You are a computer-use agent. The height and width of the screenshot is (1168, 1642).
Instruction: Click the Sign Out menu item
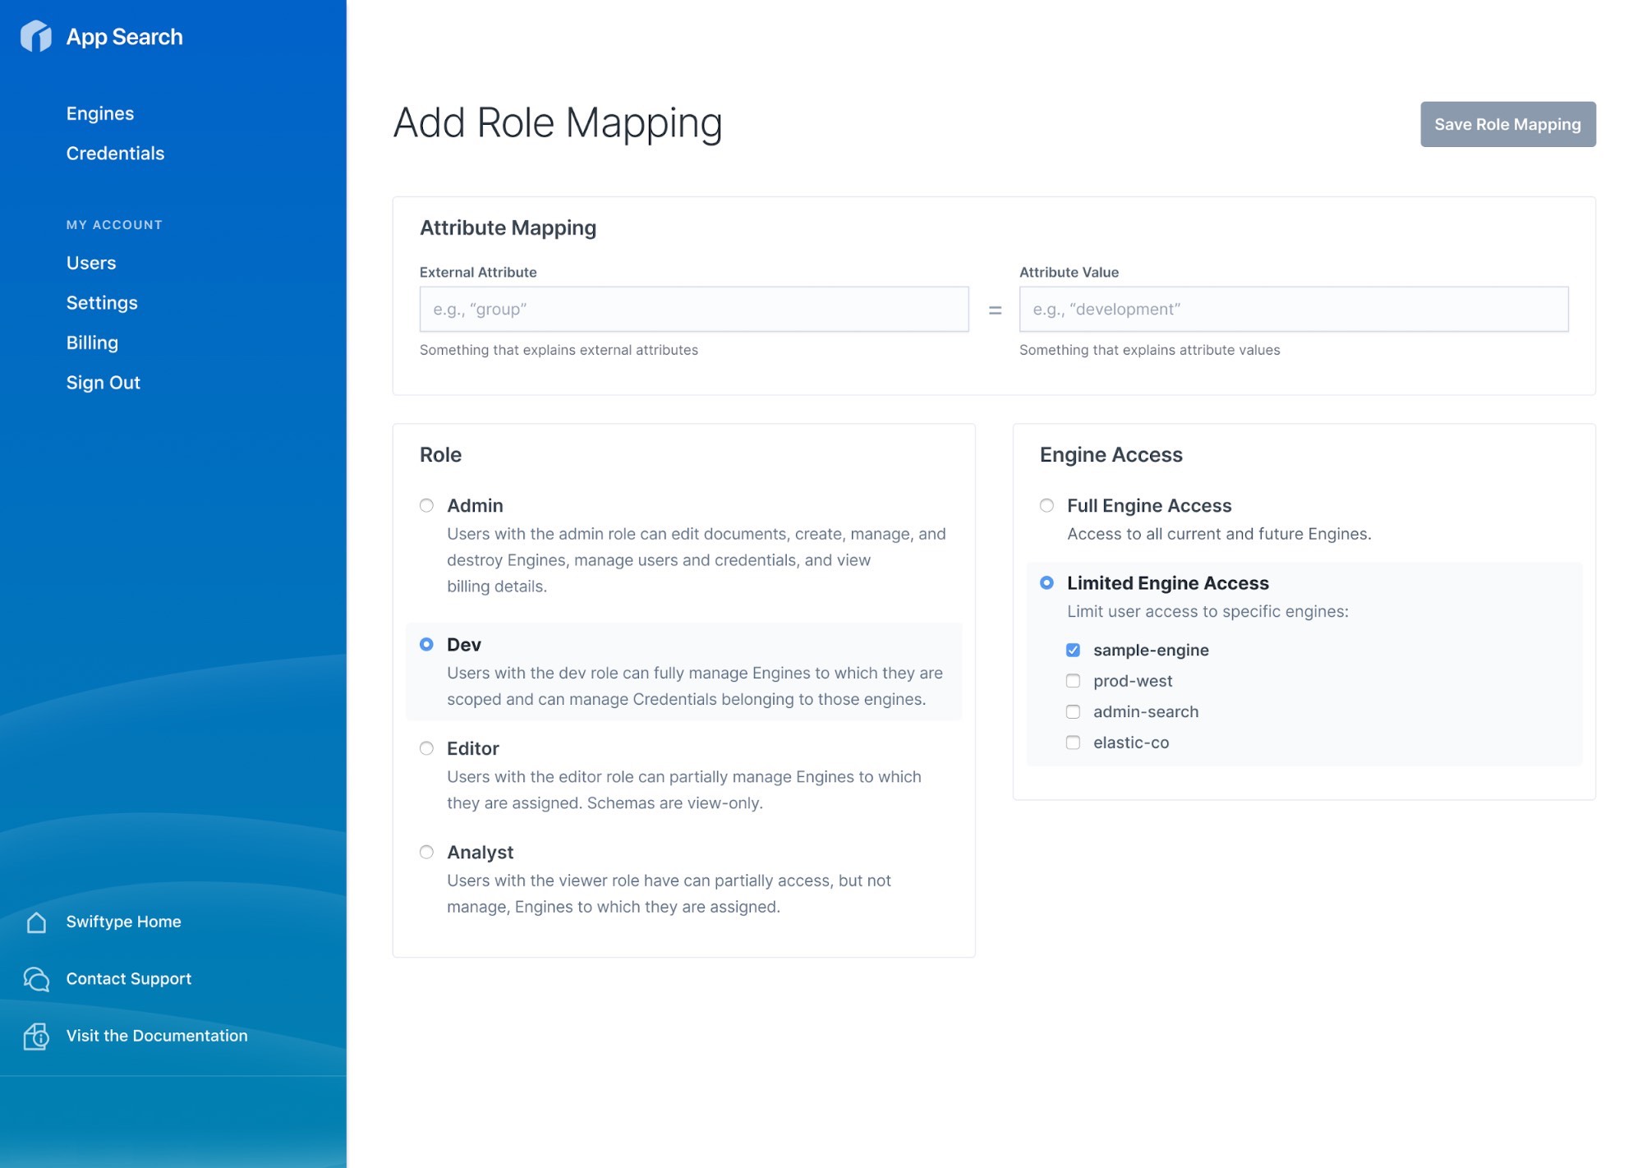pos(103,382)
